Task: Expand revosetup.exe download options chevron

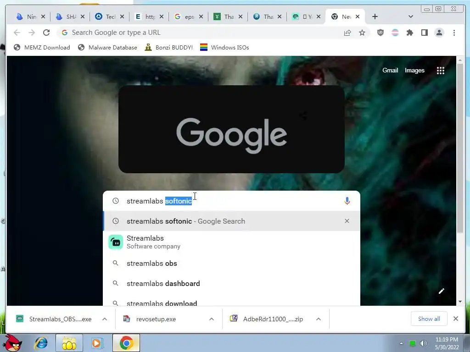Action: pos(211,319)
